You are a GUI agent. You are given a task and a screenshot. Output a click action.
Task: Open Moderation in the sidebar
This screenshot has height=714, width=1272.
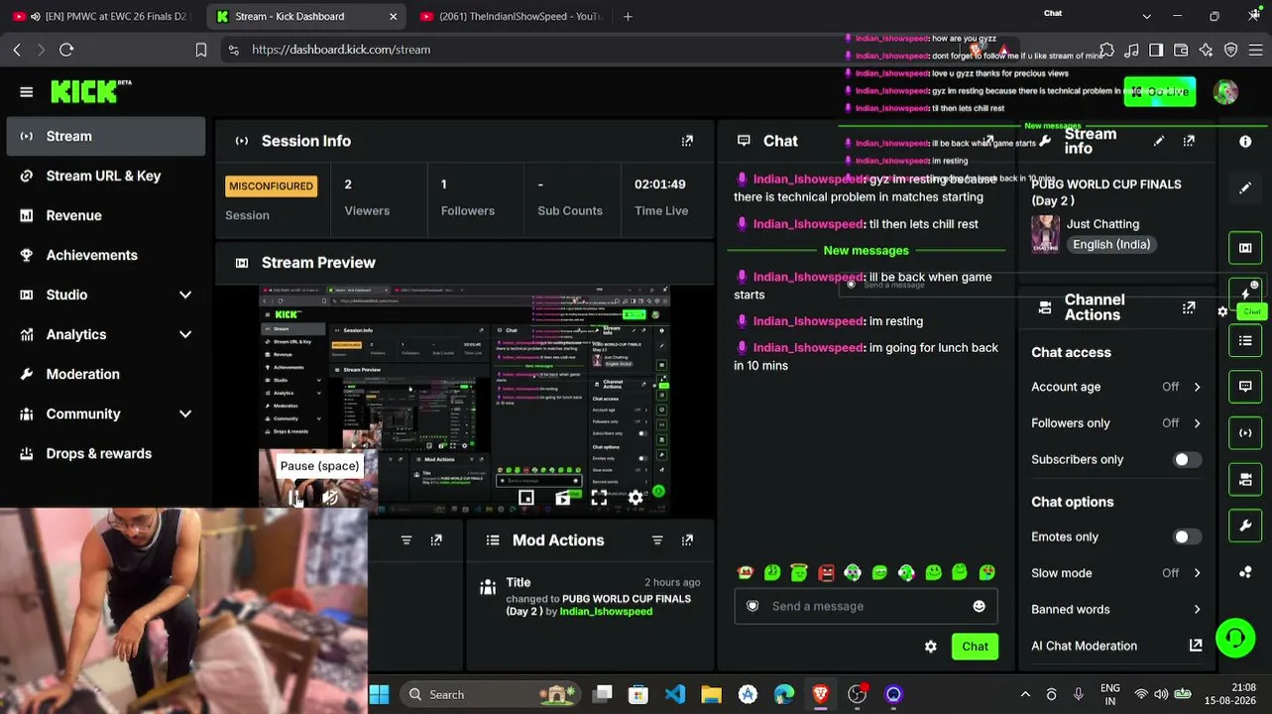[106, 375]
